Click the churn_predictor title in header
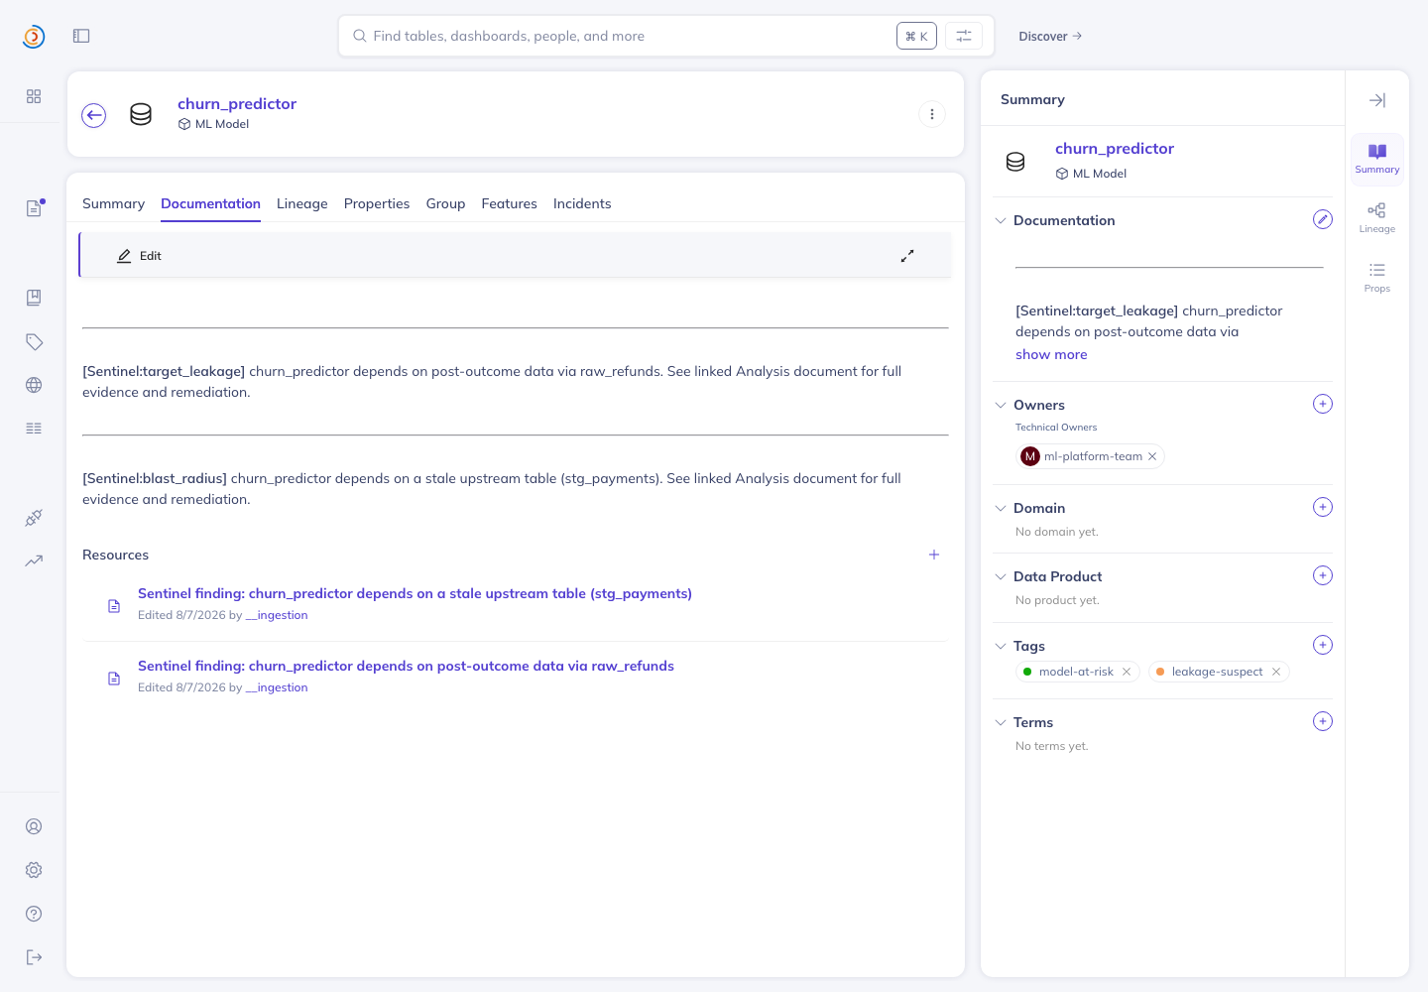 click(x=237, y=103)
